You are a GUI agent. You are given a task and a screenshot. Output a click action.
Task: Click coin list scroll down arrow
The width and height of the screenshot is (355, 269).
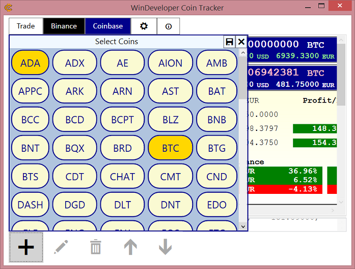pyautogui.click(x=243, y=226)
